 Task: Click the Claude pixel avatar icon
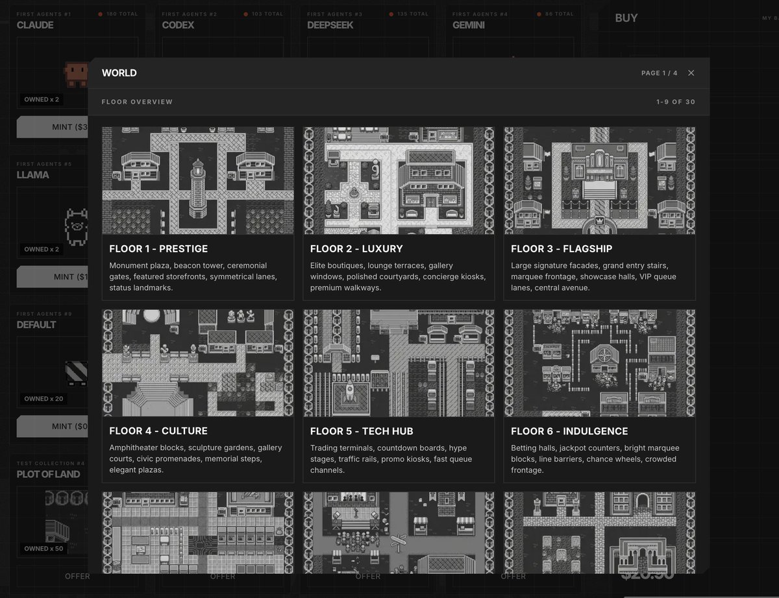pyautogui.click(x=77, y=74)
